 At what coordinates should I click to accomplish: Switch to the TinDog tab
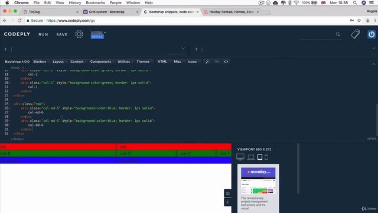pyautogui.click(x=51, y=12)
